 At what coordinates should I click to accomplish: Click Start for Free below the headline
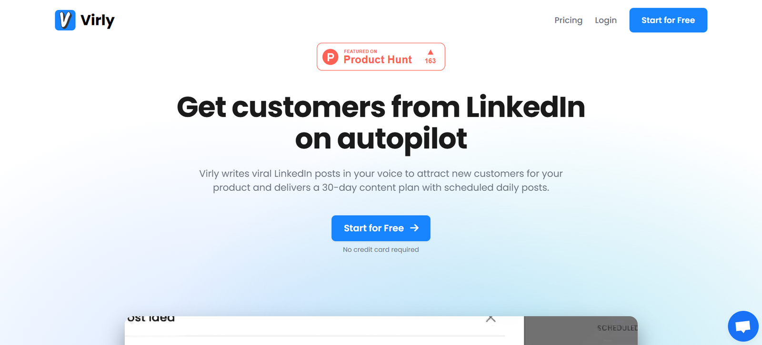[x=374, y=228]
